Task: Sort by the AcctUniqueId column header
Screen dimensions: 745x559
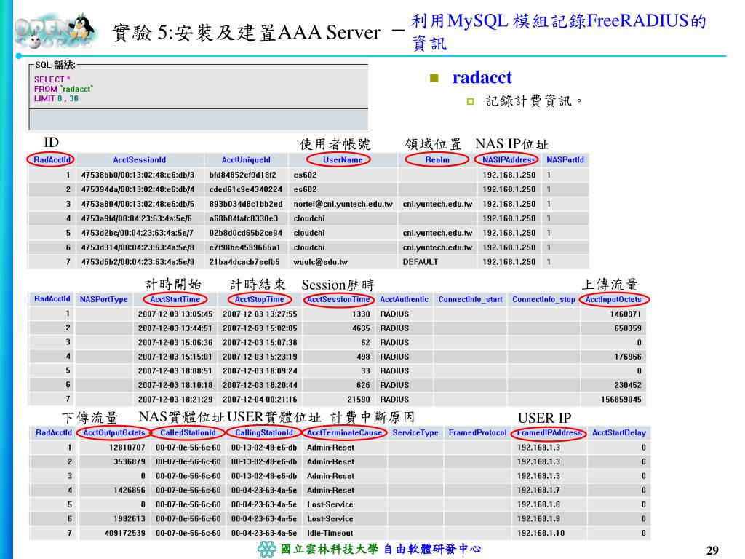Action: pyautogui.click(x=246, y=160)
